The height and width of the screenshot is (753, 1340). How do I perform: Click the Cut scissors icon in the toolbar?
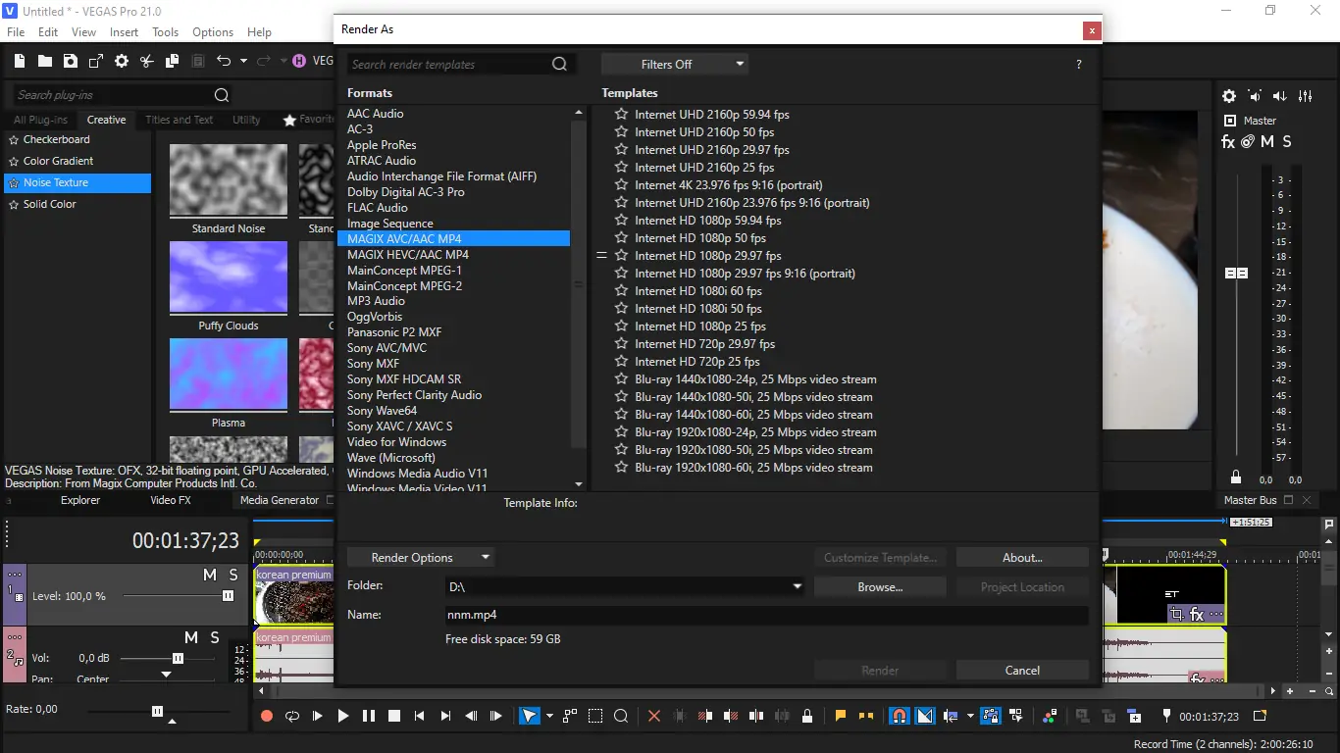(147, 61)
